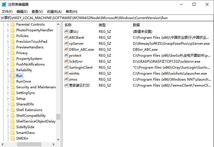Screen dimensions: 214x147
Task: Click the SunloginClient value icon
Action: 66,67
